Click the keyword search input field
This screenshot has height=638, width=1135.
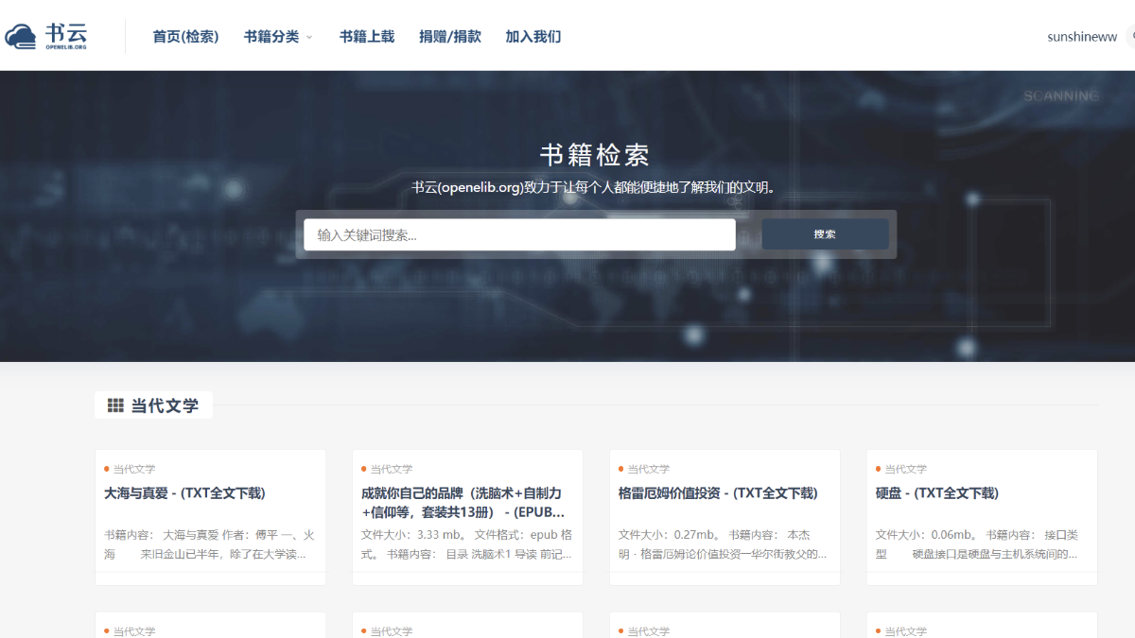(x=520, y=233)
